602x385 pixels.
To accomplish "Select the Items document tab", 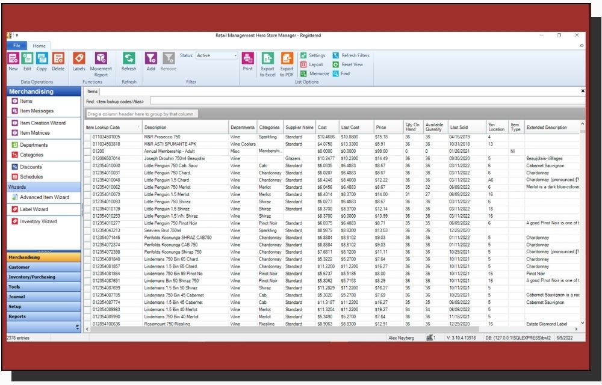I will coord(92,91).
